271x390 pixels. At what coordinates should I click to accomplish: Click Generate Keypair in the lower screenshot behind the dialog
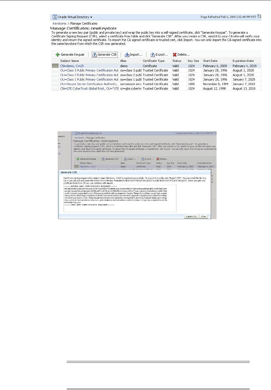click(x=86, y=159)
